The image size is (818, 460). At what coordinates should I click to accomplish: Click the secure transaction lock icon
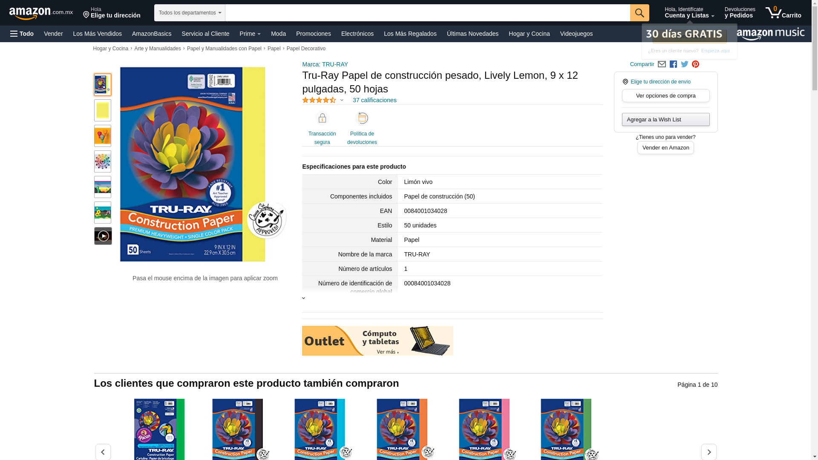click(322, 118)
